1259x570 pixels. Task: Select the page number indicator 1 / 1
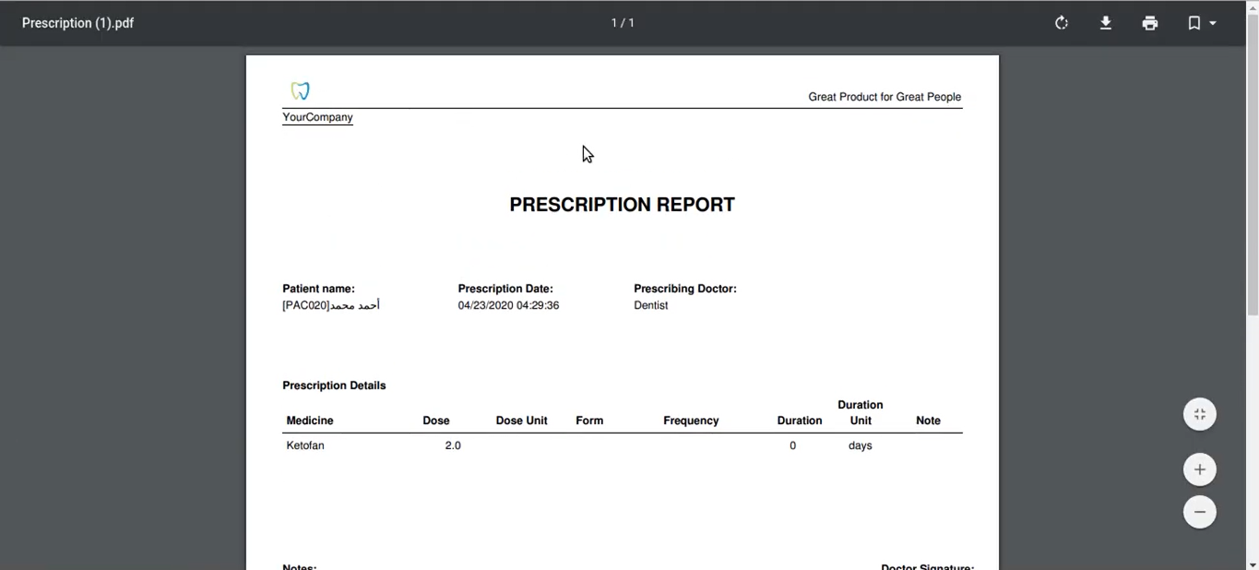pos(623,23)
